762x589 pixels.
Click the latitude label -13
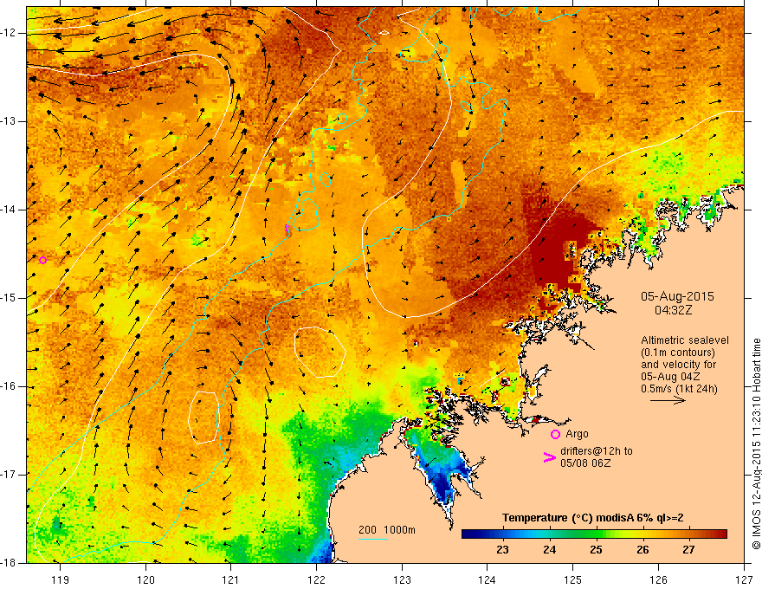pyautogui.click(x=9, y=121)
